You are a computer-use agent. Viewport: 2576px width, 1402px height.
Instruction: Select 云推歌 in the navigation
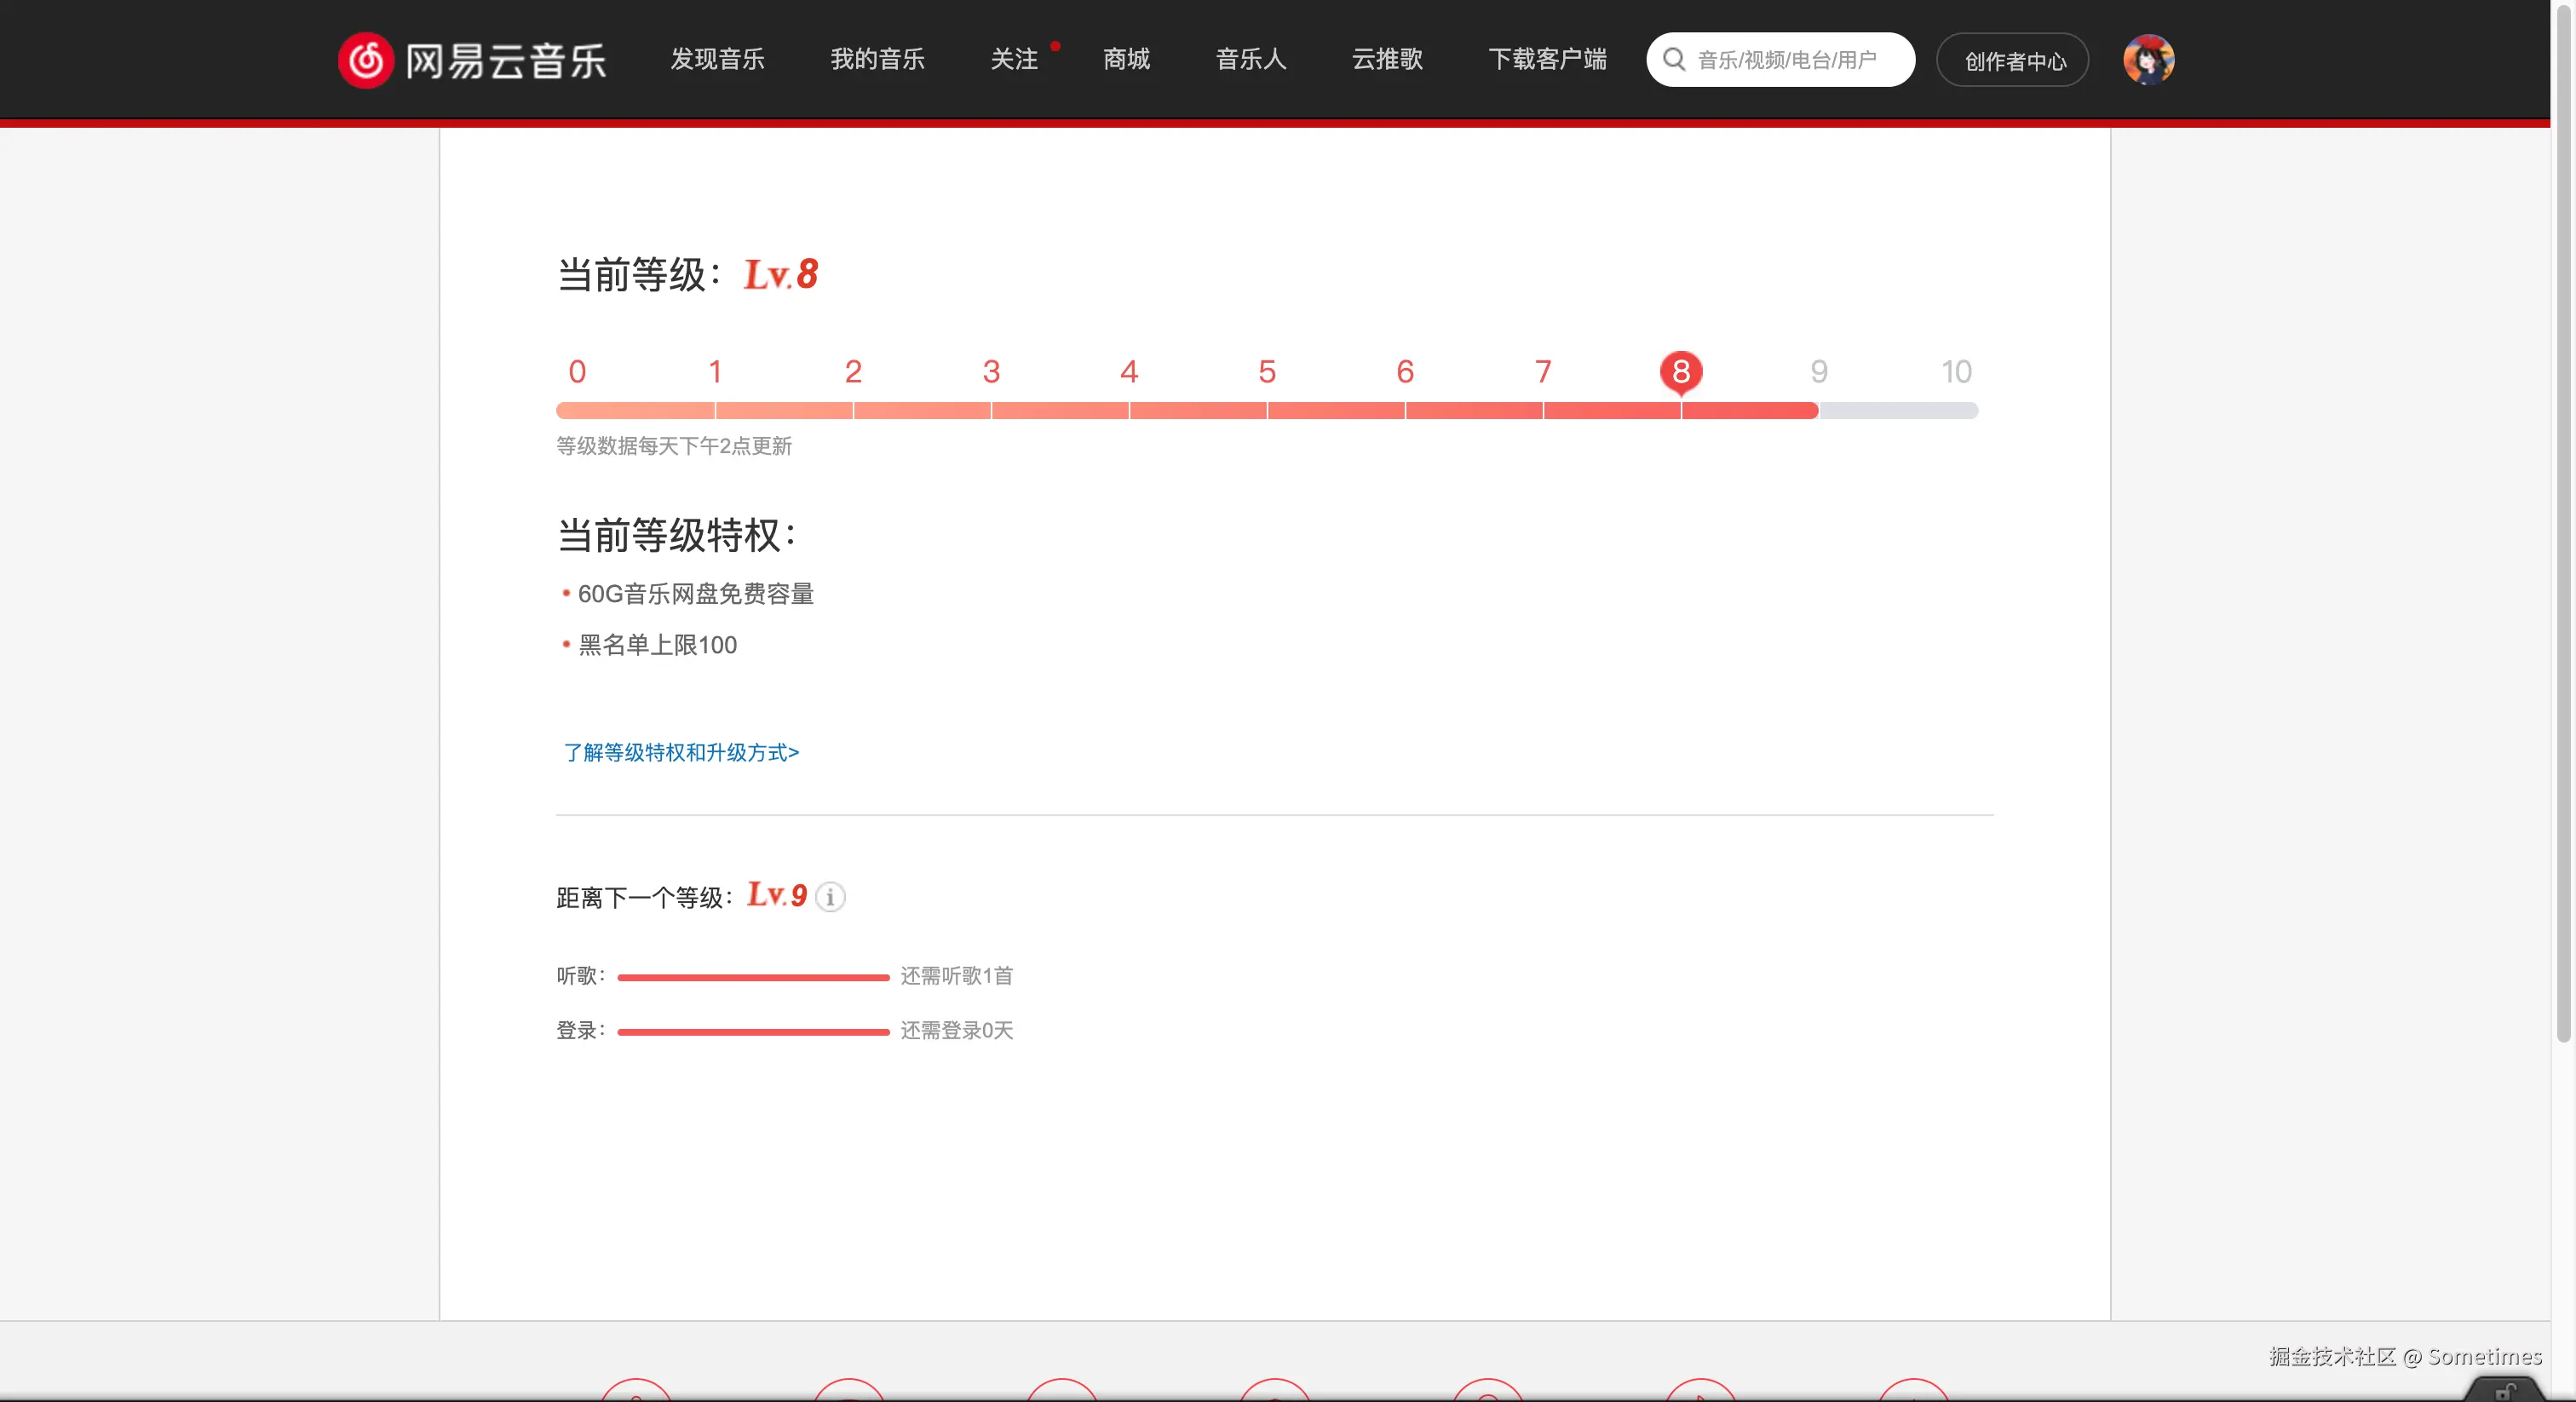point(1386,60)
